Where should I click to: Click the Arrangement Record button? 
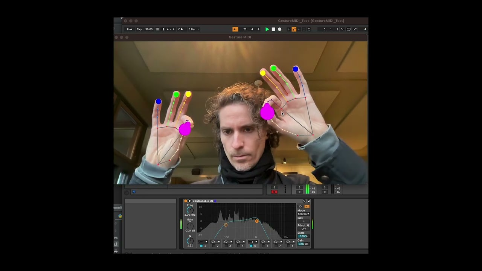[279, 29]
